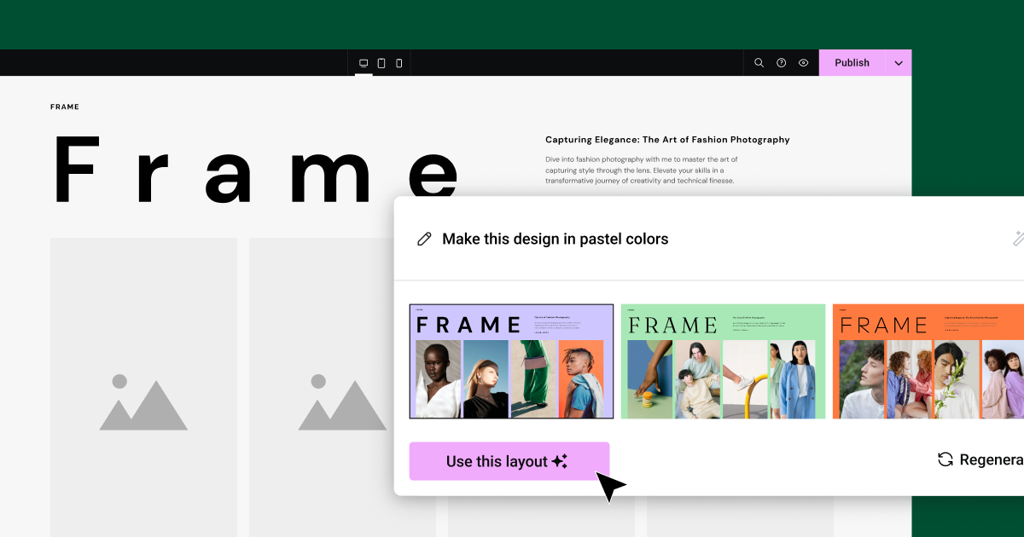The height and width of the screenshot is (537, 1024).
Task: Click the pastel colors prompt text field
Action: (x=555, y=239)
